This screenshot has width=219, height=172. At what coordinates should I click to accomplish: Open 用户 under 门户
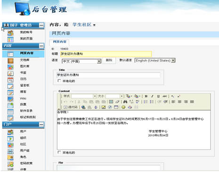click(x=23, y=131)
